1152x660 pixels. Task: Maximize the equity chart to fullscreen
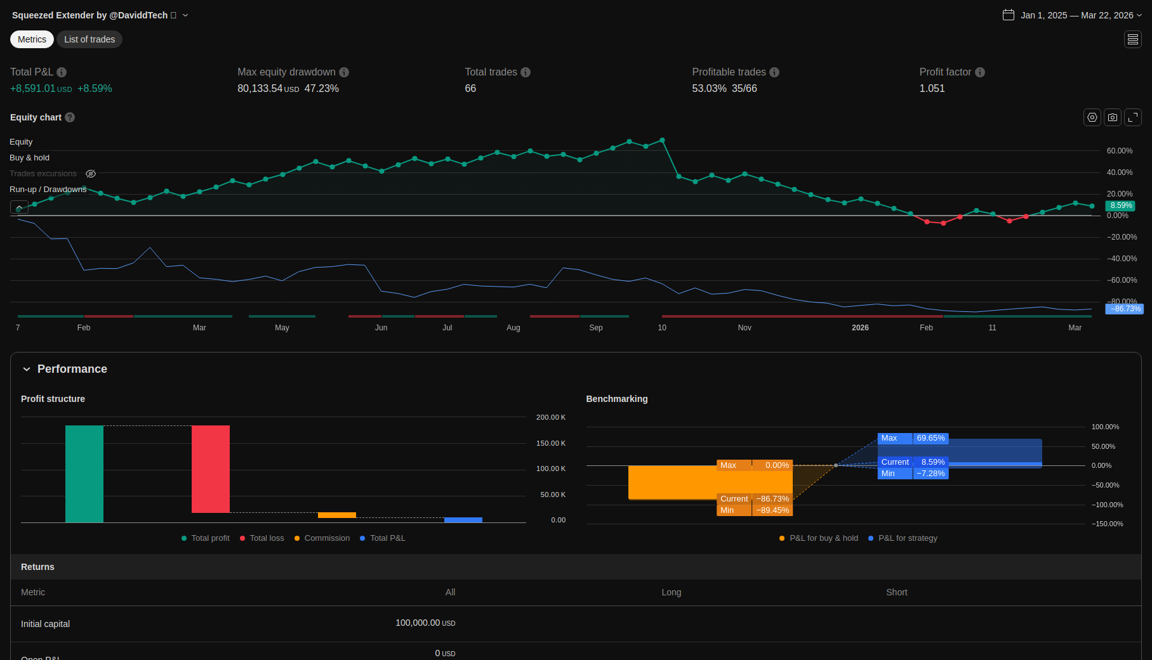point(1132,117)
